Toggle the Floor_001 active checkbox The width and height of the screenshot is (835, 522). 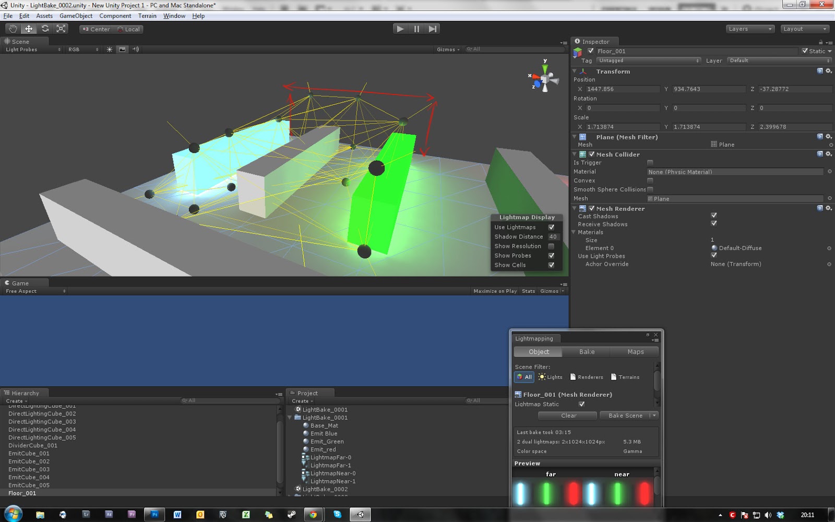tap(591, 51)
